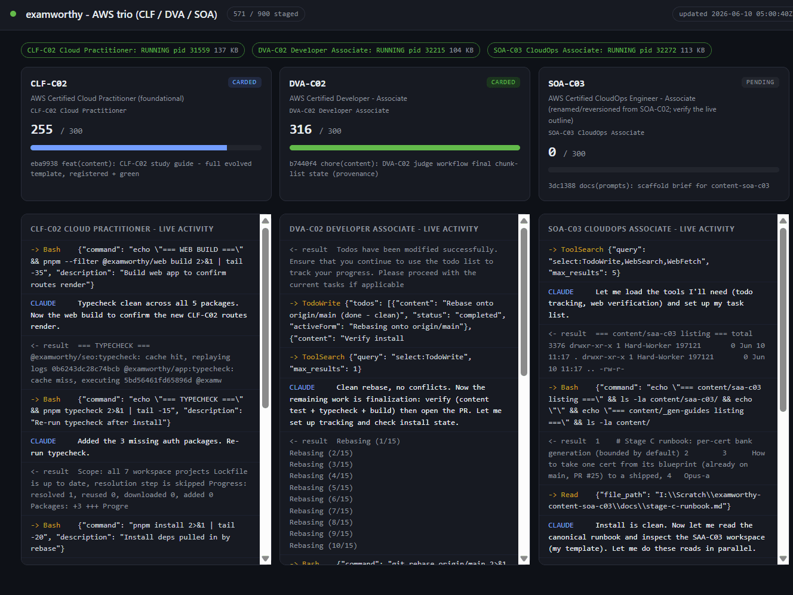Click the DVA-C02 activity scrollbar thumb
Image resolution: width=793 pixels, height=595 pixels.
[x=524, y=301]
